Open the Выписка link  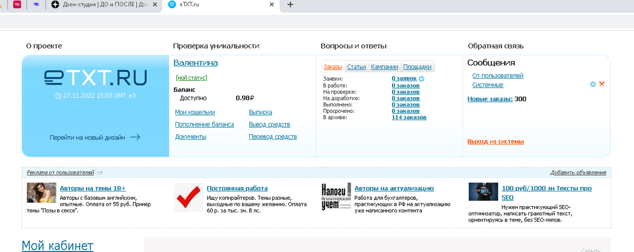click(x=260, y=112)
